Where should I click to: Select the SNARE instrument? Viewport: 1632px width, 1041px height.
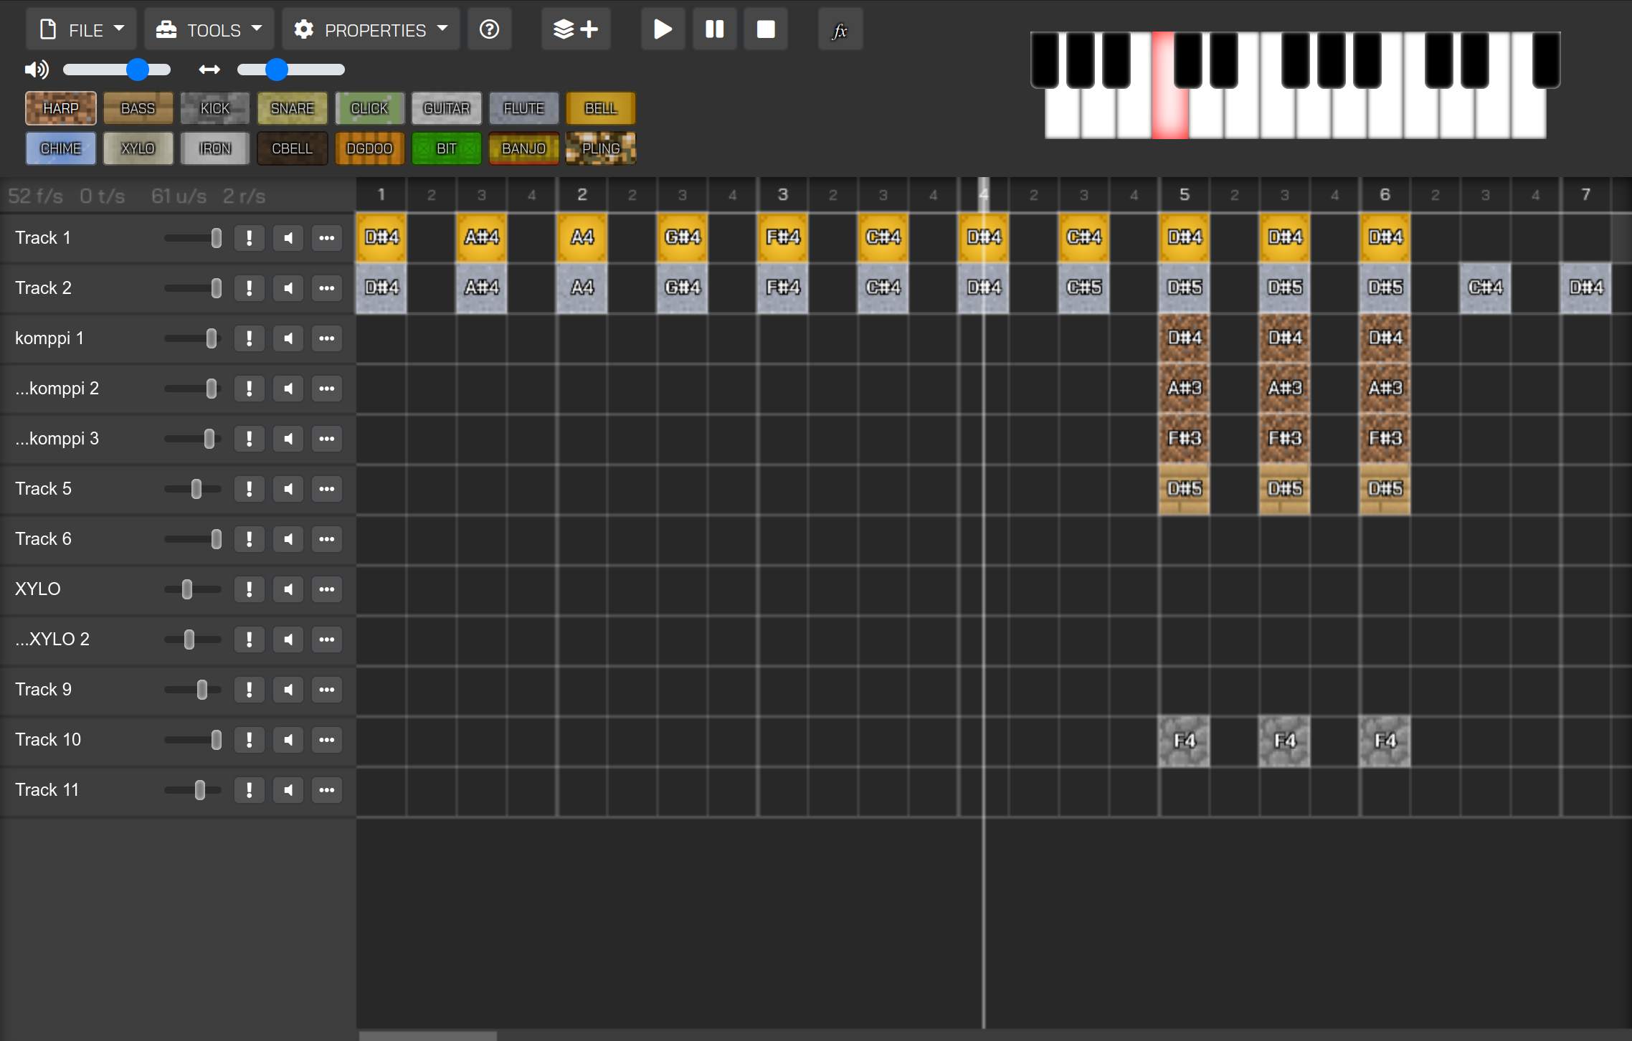tap(293, 108)
